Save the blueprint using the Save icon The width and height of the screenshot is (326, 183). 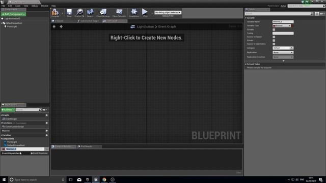pos(69,12)
